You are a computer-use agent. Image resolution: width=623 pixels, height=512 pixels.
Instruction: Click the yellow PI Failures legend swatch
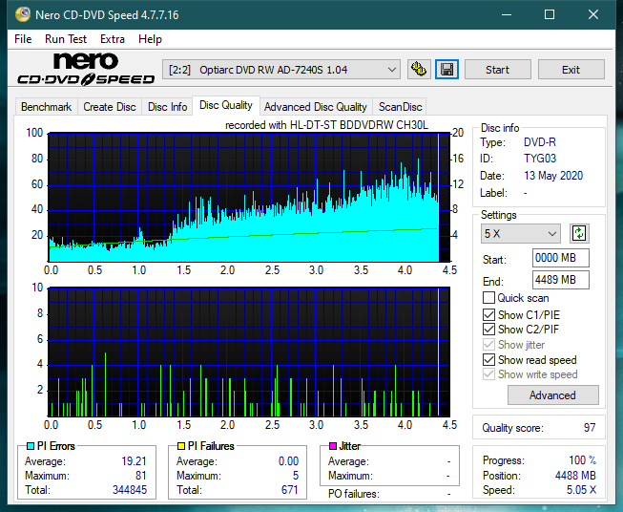(181, 446)
